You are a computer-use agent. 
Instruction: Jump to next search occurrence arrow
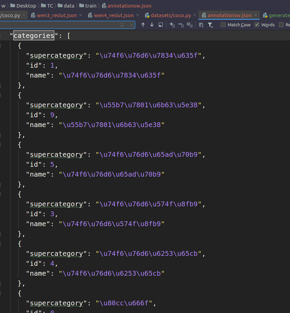(x=152, y=25)
